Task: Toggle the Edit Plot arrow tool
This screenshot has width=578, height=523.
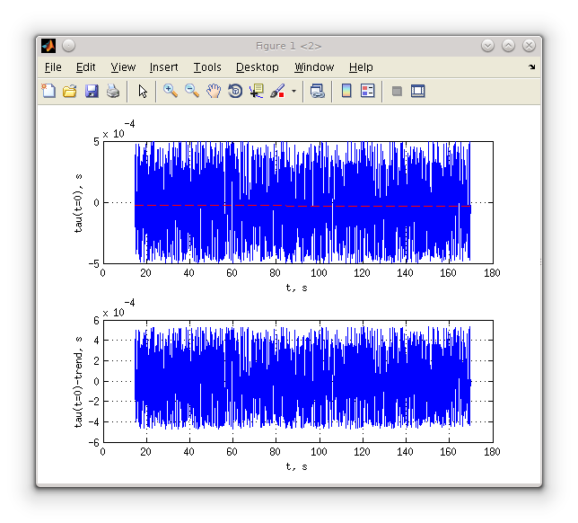Action: pyautogui.click(x=143, y=91)
